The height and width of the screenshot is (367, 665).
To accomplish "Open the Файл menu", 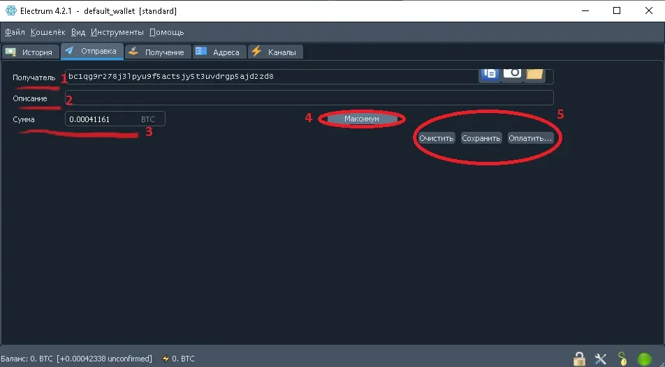I will (15, 32).
